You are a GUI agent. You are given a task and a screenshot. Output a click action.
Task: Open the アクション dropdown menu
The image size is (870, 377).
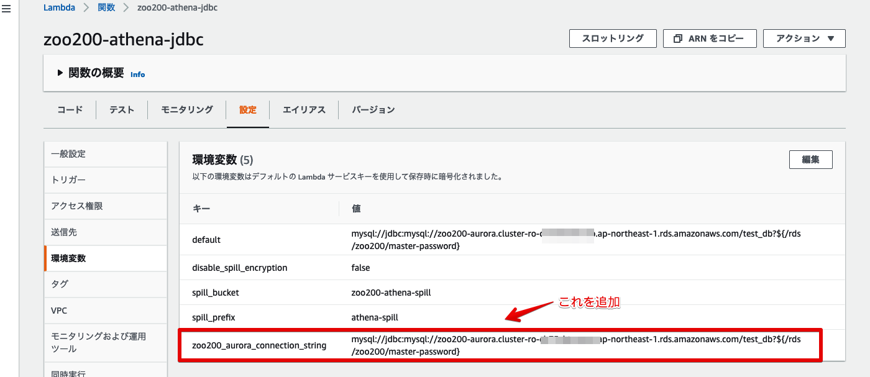804,38
